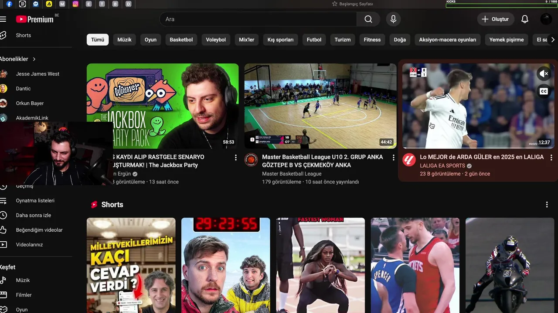The width and height of the screenshot is (558, 313).
Task: Select the Voleybol category chip
Action: pos(216,40)
